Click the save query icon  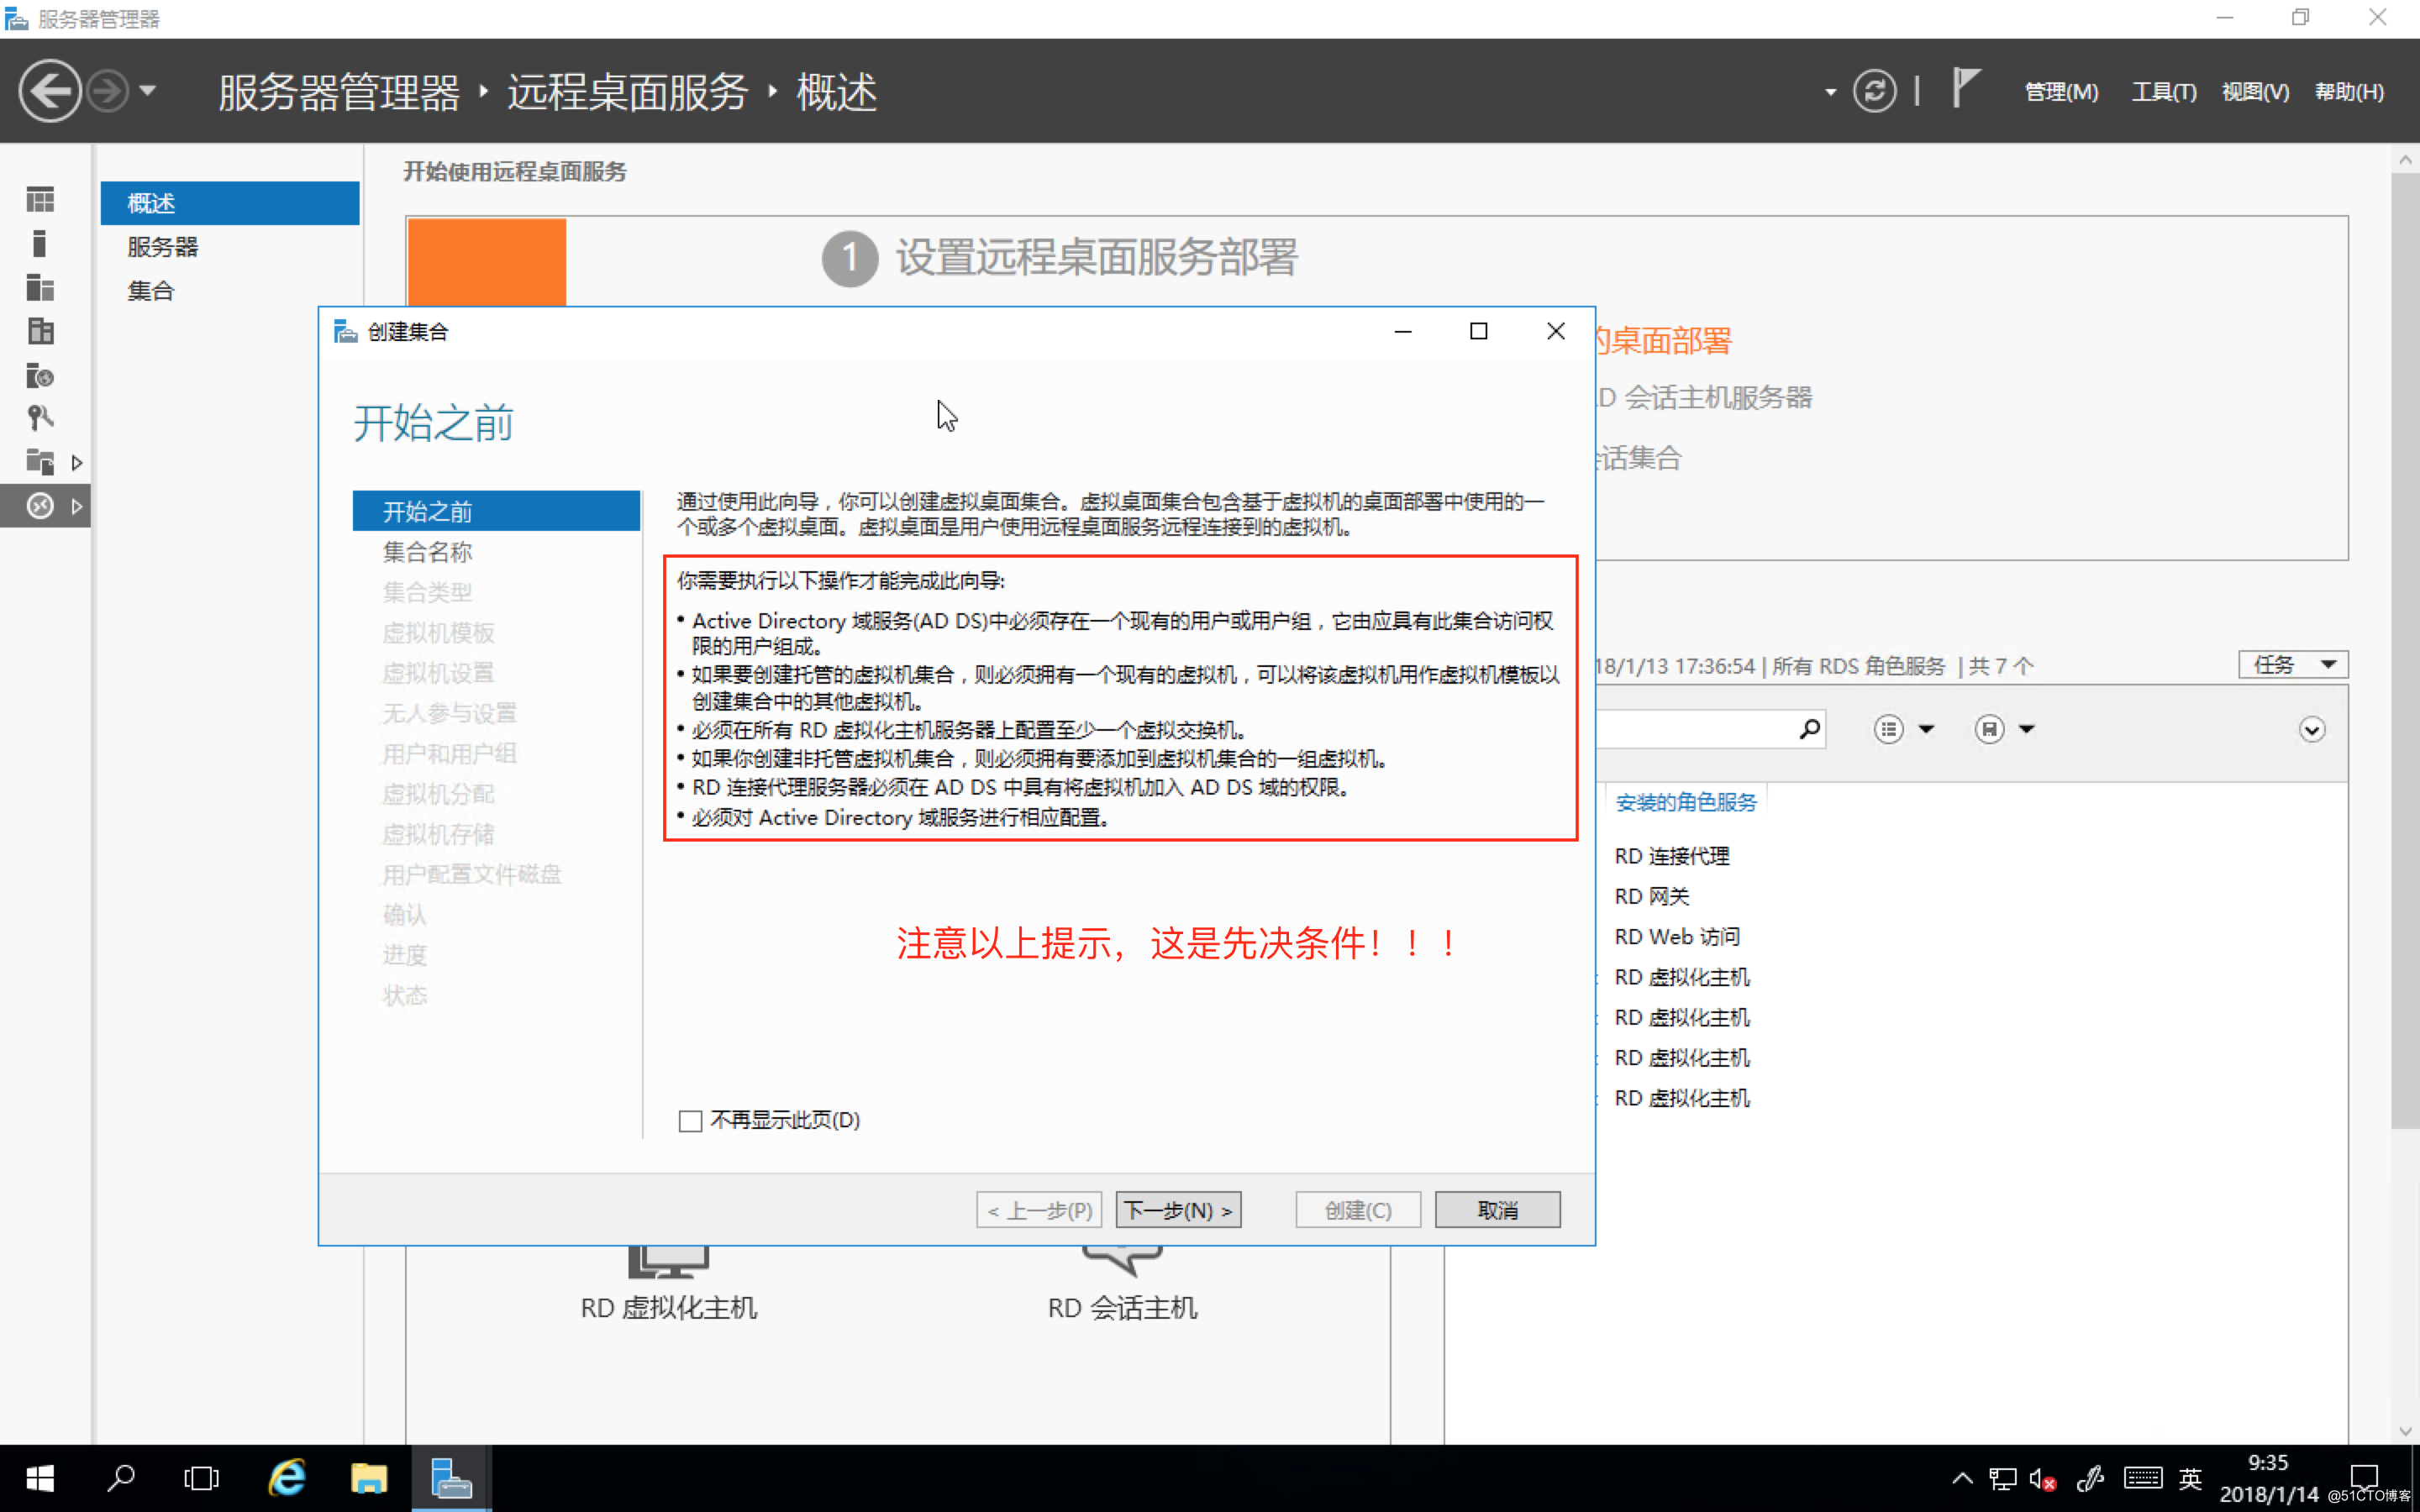coord(1989,729)
